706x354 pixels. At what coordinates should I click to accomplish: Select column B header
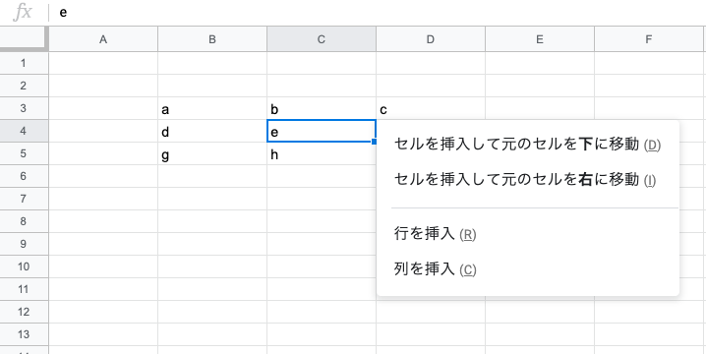[212, 39]
